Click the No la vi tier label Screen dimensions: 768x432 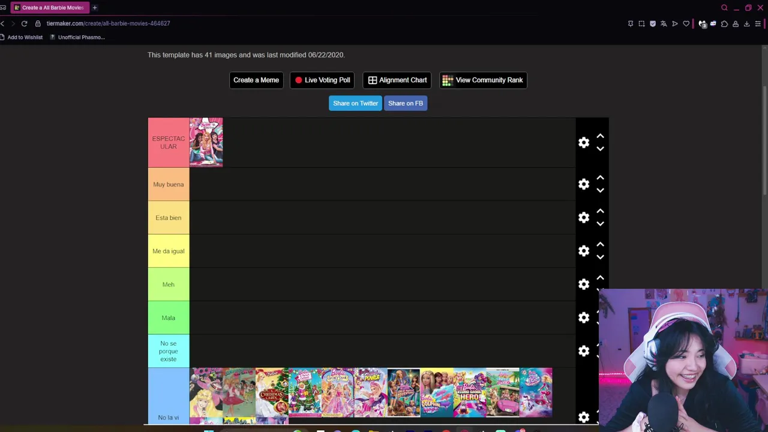[169, 397]
